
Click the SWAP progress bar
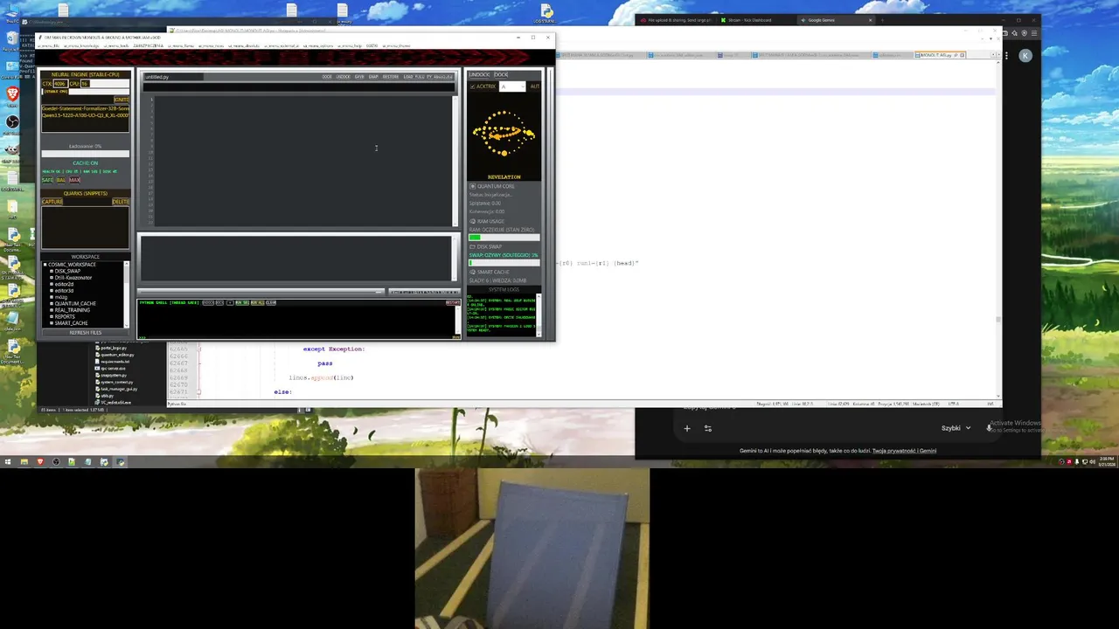(504, 263)
